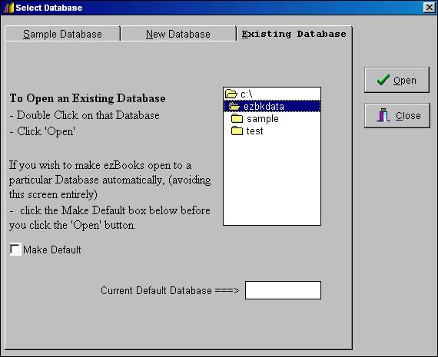
Task: Click the 'Current Default Database ===>' label
Action: (x=170, y=290)
